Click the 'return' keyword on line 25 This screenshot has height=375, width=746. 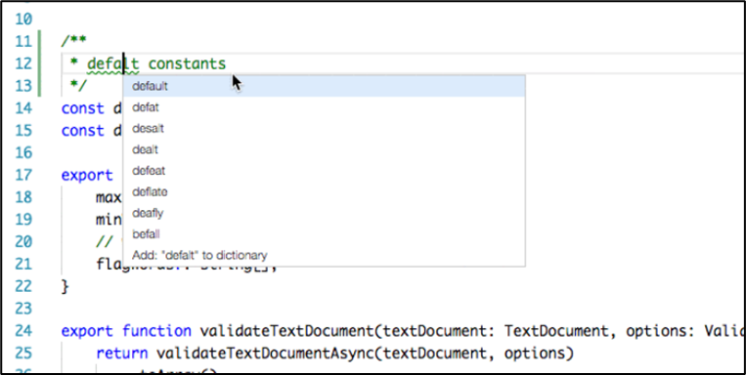(x=122, y=354)
